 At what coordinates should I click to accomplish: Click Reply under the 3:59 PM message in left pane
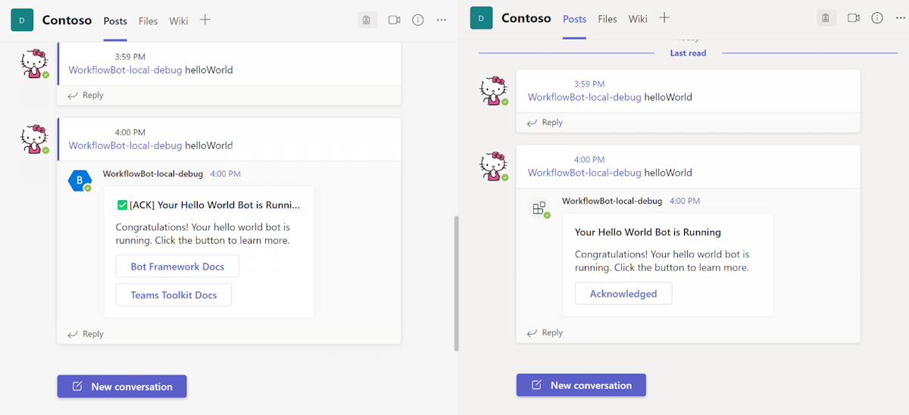tap(86, 95)
